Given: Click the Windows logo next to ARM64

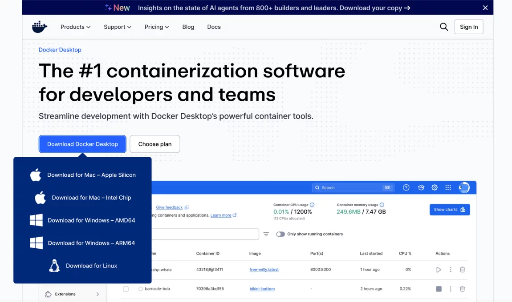Looking at the screenshot, I should click(x=36, y=243).
